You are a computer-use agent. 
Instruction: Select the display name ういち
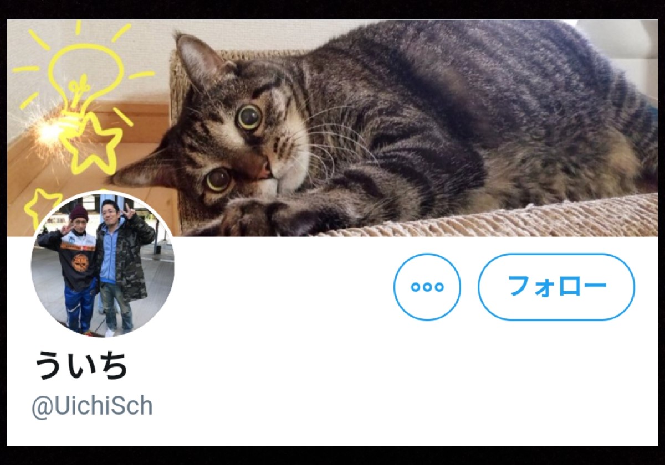click(81, 365)
